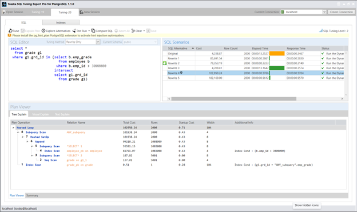
Task: Collapse step 5 Subquery Scan node
Action: (32, 146)
